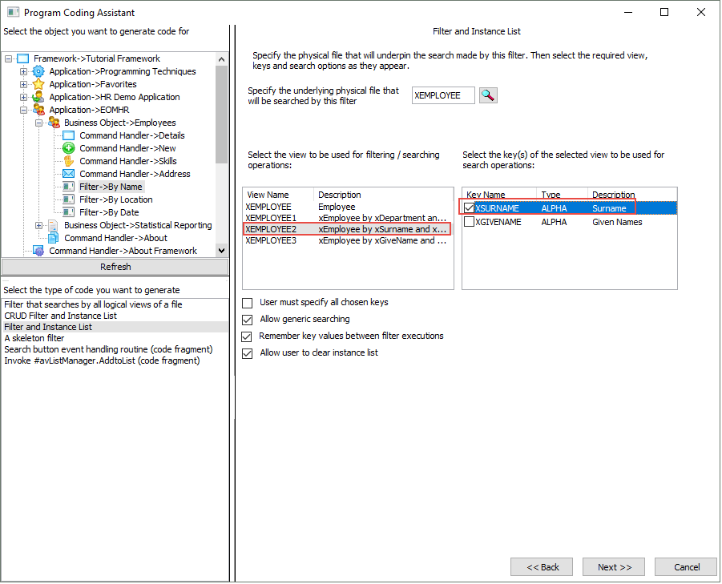Click the Favorites star icon
Image resolution: width=722 pixels, height=584 pixels.
38,84
